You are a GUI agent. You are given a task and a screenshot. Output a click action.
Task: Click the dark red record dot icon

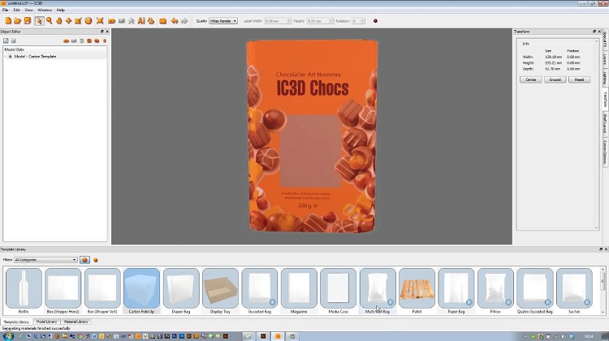click(x=375, y=21)
